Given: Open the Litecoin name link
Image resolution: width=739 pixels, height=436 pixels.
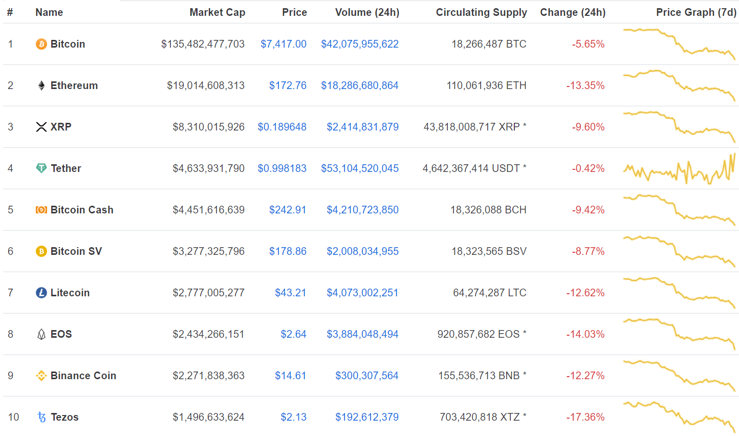Looking at the screenshot, I should coord(70,293).
